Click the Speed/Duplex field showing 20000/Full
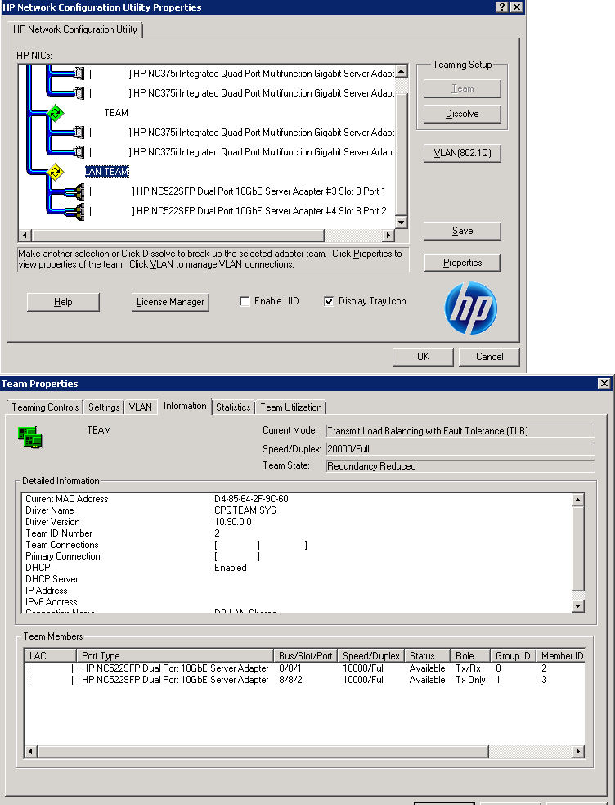 460,449
